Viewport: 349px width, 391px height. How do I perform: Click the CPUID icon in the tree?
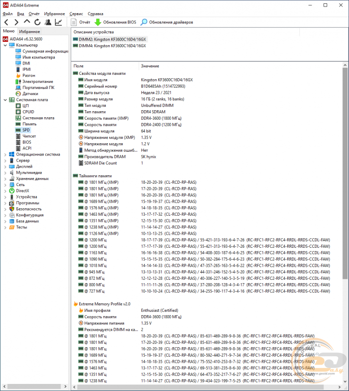point(18,112)
